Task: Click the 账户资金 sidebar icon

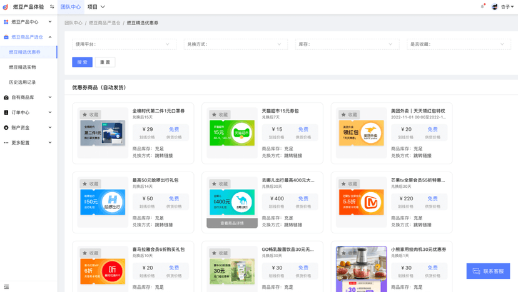Action: (6, 127)
